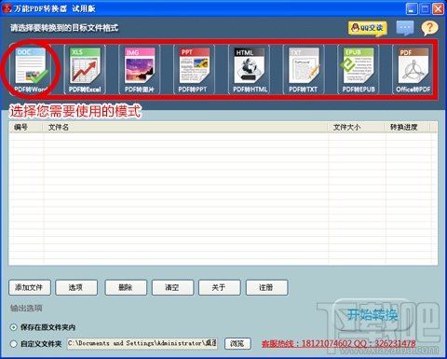Open the QQ交谈 chat button
This screenshot has width=447, height=359.
[368, 28]
